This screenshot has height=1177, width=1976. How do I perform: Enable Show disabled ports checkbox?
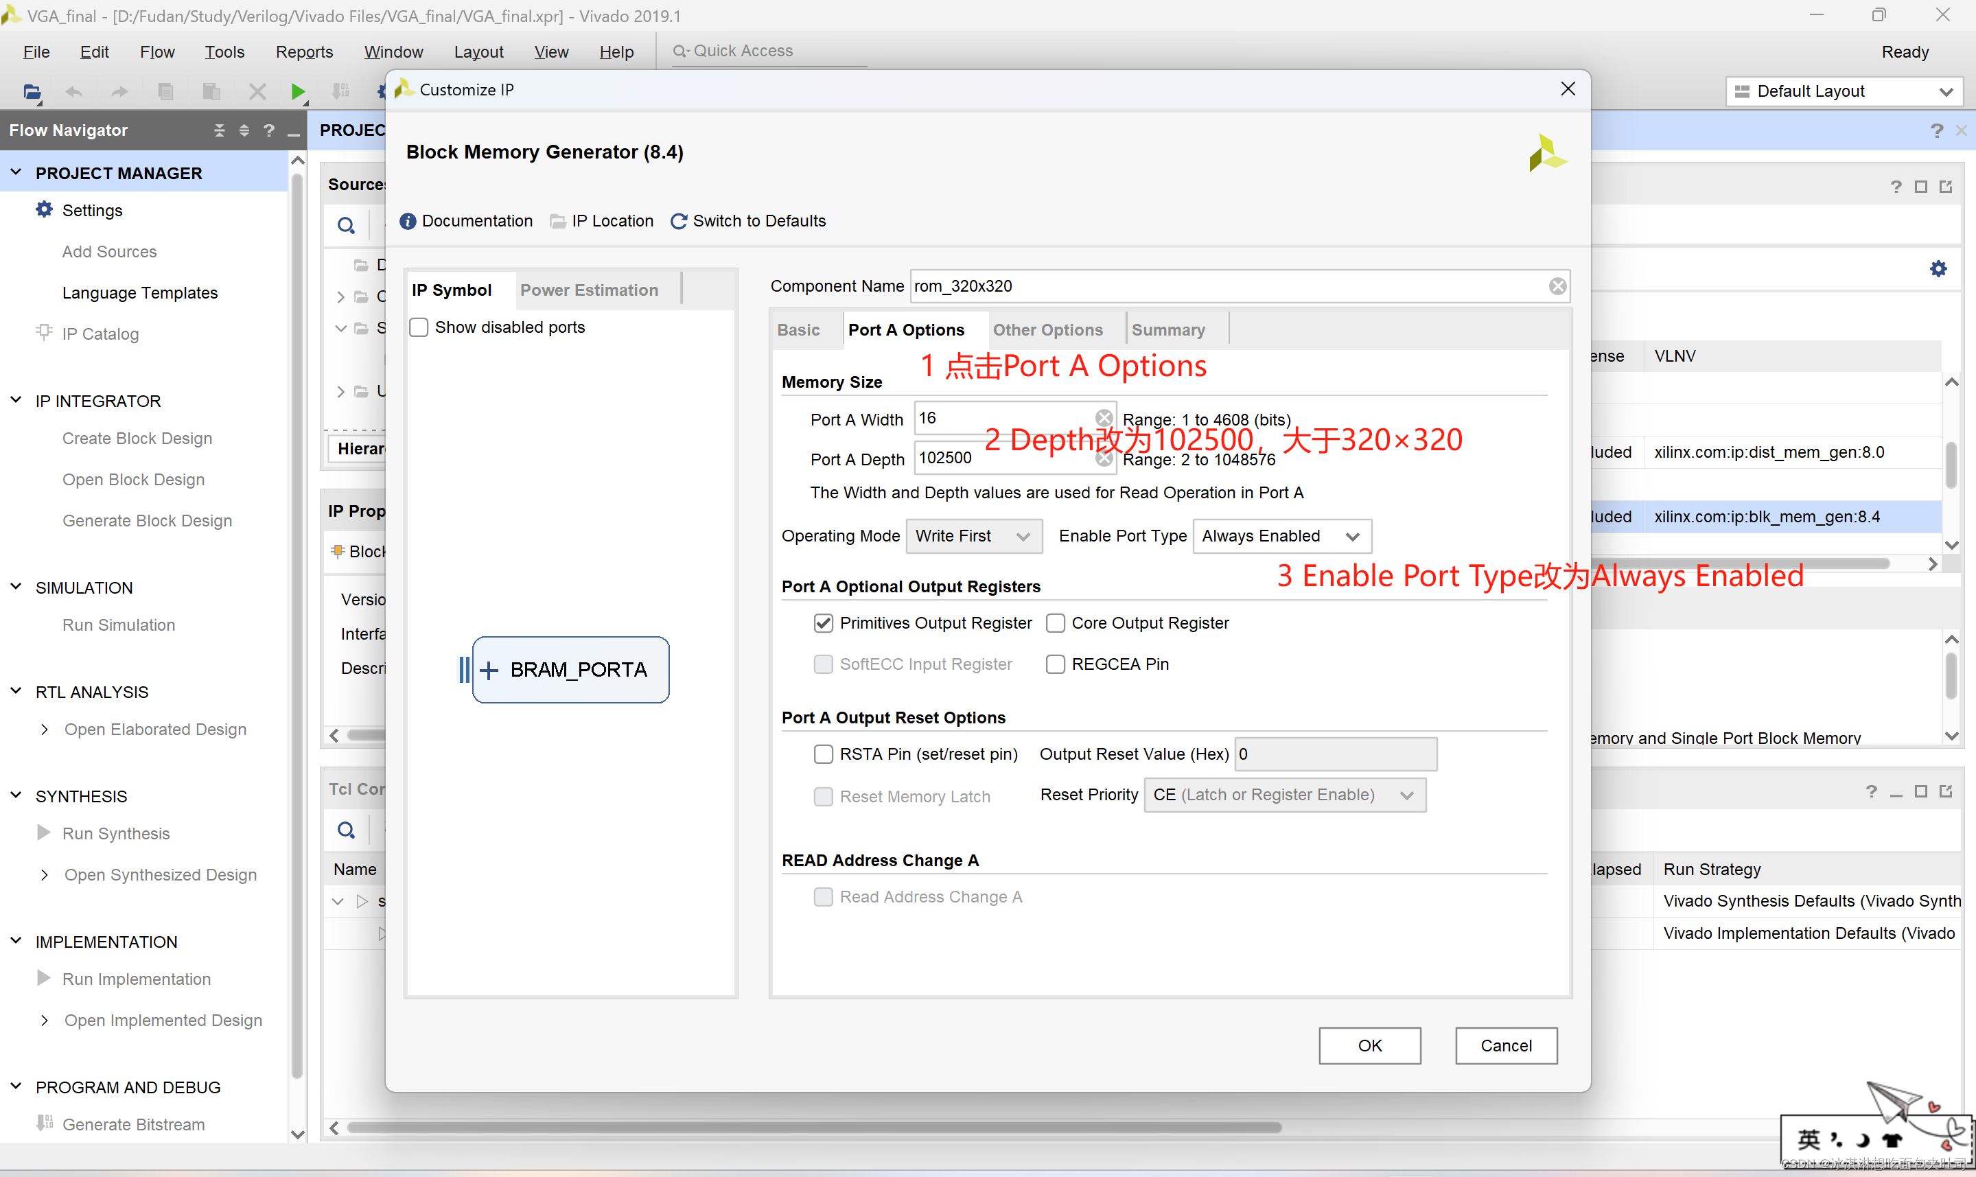(x=419, y=327)
